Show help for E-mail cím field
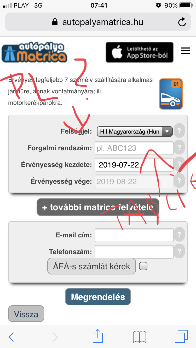 (179, 234)
